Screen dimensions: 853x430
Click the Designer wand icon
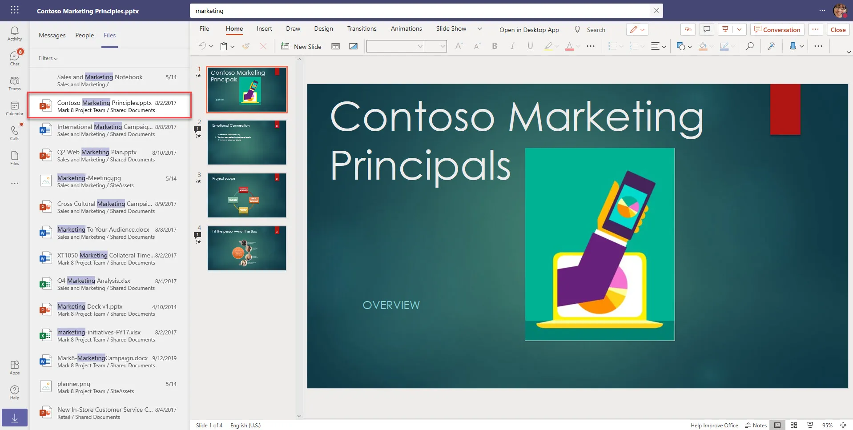pos(771,46)
